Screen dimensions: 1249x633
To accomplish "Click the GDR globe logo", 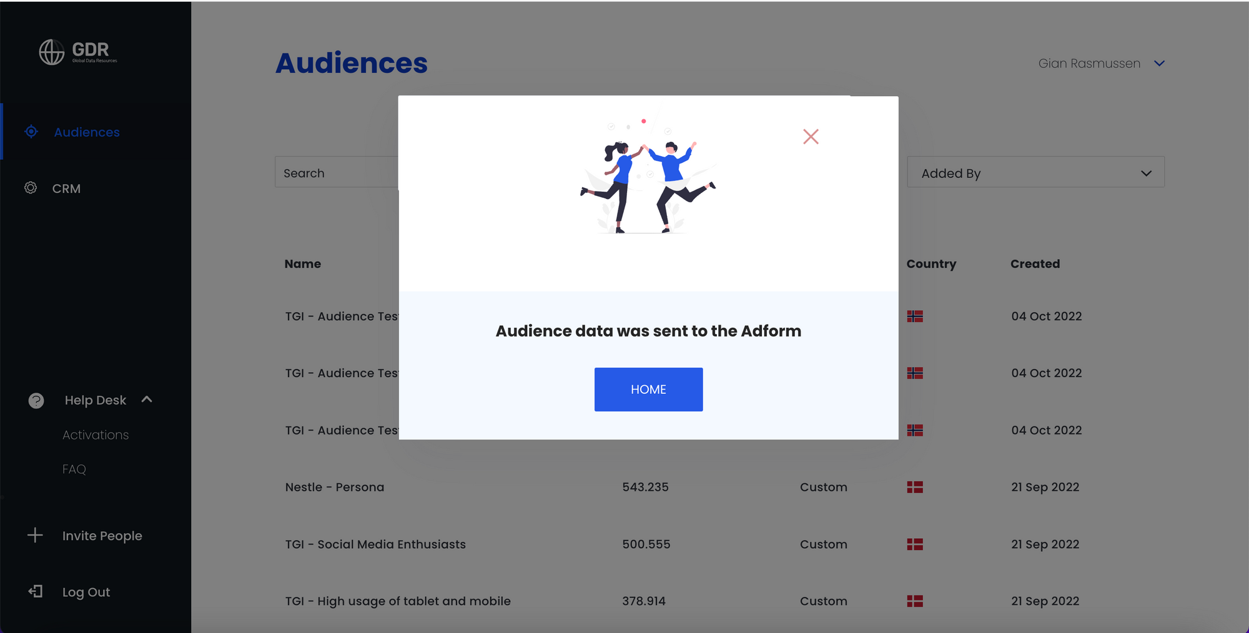I will pos(52,52).
